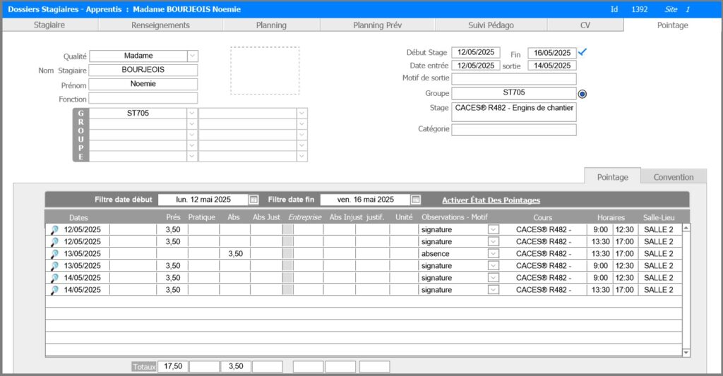The height and width of the screenshot is (376, 723).
Task: Open the Convention sub-tab
Action: tap(673, 177)
